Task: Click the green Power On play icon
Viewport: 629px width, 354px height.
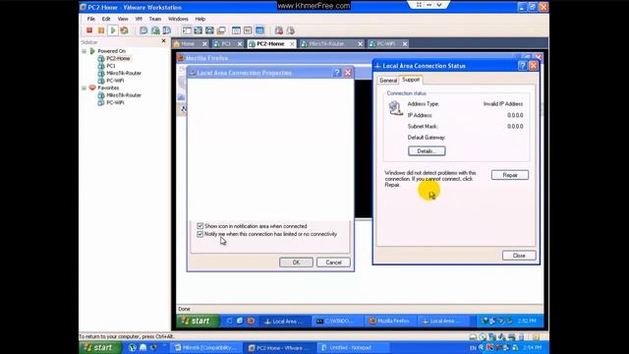Action: coord(113,30)
